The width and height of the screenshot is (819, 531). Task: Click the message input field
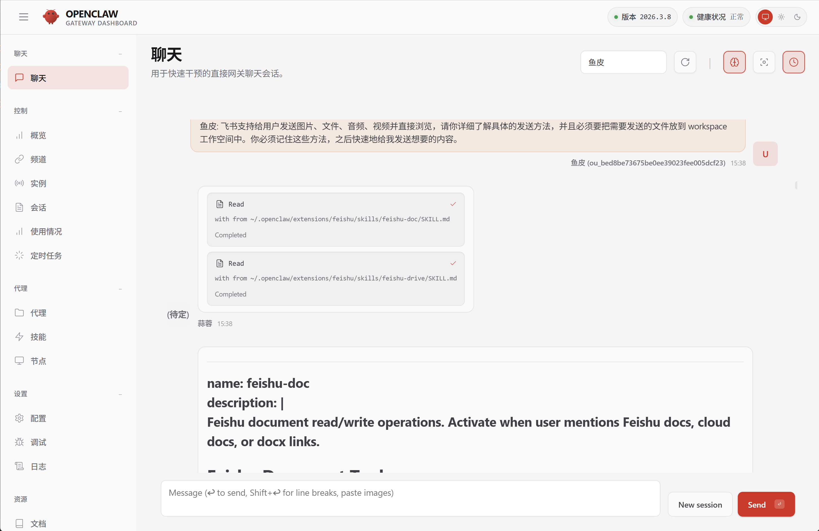click(x=410, y=498)
